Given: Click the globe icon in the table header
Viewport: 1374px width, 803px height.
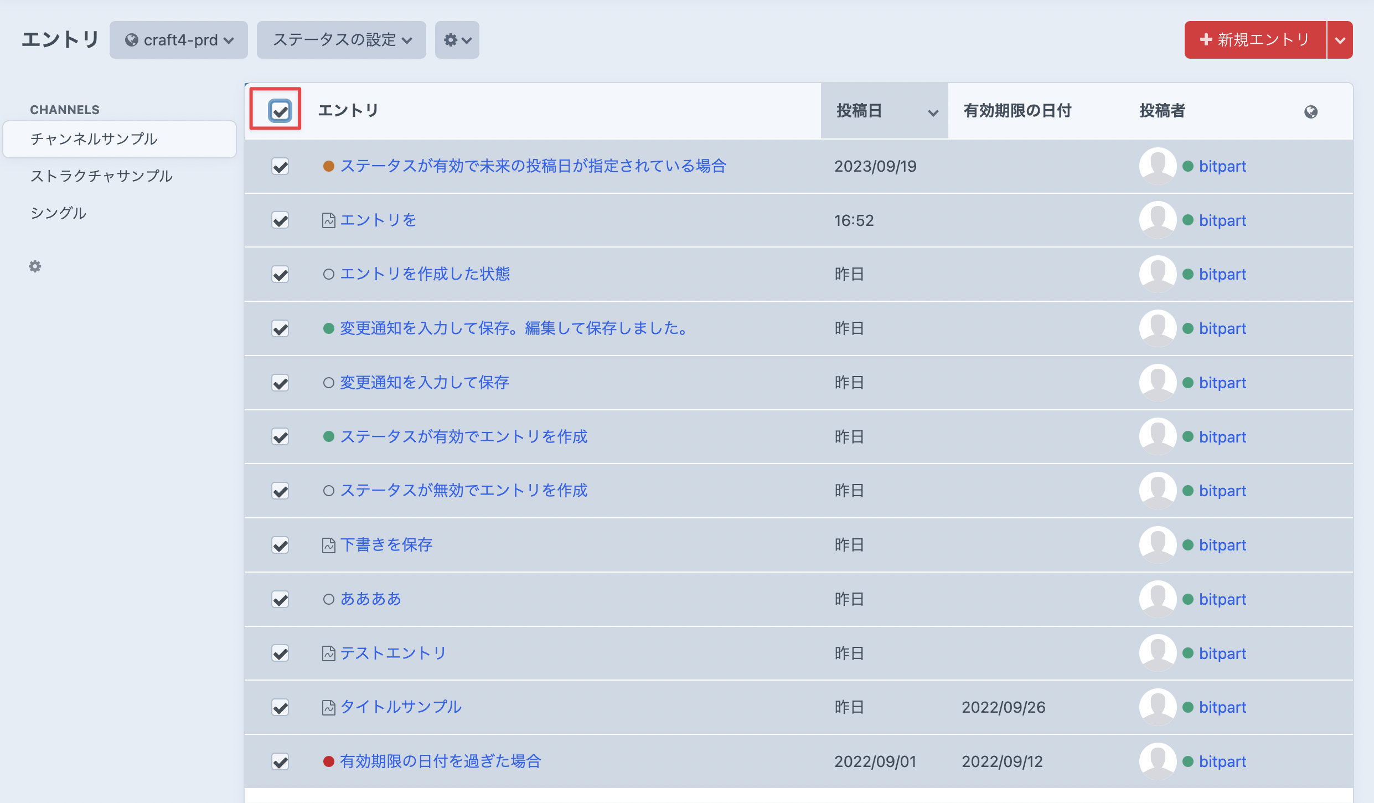Looking at the screenshot, I should point(1311,111).
